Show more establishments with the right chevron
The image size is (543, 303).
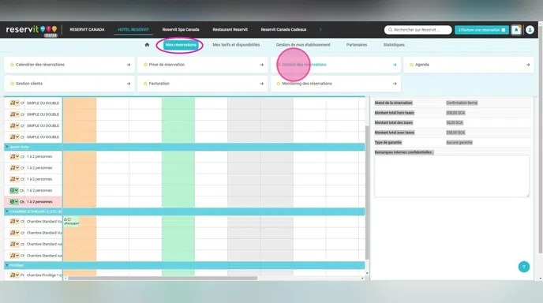[x=320, y=29]
